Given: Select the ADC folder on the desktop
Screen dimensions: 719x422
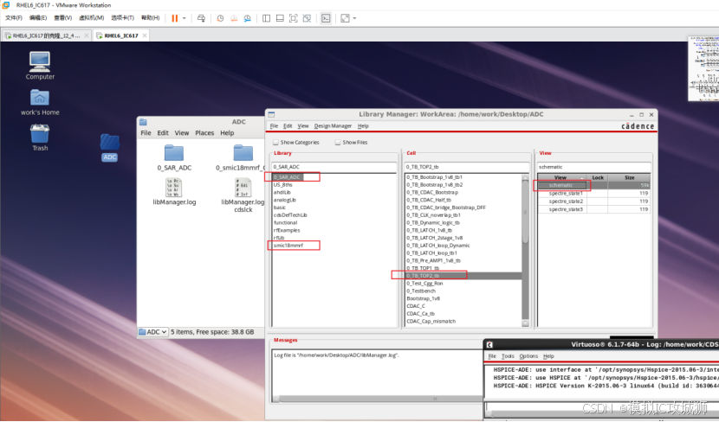Looking at the screenshot, I should [x=110, y=147].
